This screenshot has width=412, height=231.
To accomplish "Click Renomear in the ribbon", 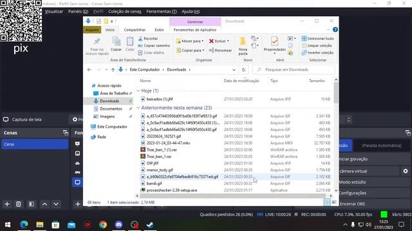I will (x=220, y=50).
